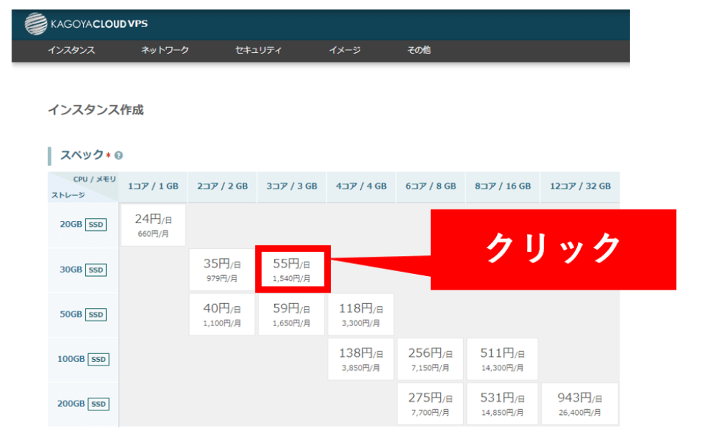Click the 6コア / 8 GB column header
The height and width of the screenshot is (442, 716).
(x=430, y=187)
